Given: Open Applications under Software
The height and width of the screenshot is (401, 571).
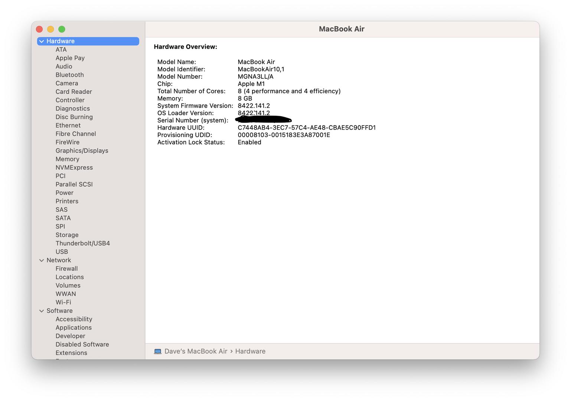Looking at the screenshot, I should point(74,327).
